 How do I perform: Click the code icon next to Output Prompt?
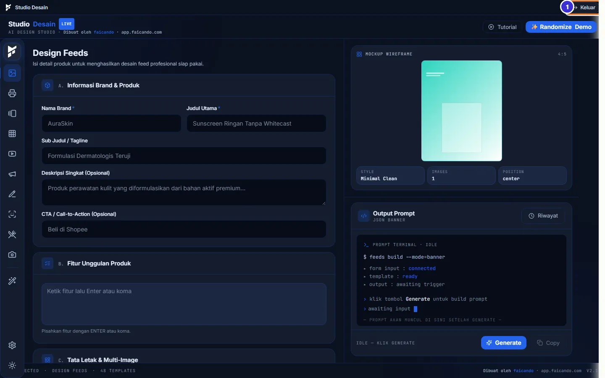(364, 216)
